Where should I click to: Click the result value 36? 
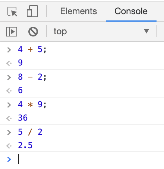pos(23,118)
